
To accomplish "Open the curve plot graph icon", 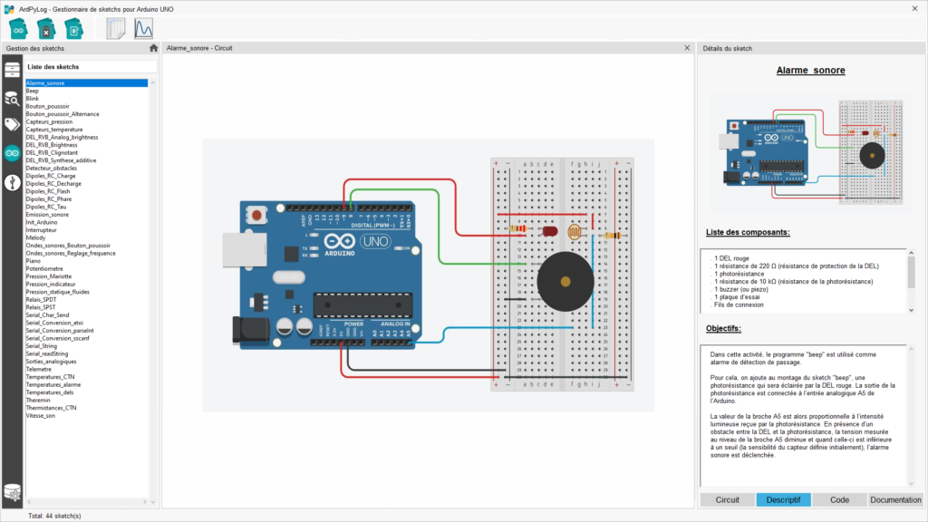I will [144, 28].
